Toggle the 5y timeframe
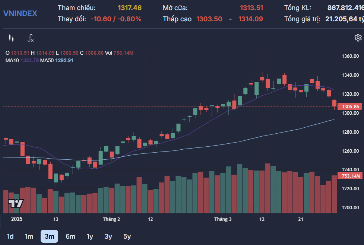 coord(127,236)
